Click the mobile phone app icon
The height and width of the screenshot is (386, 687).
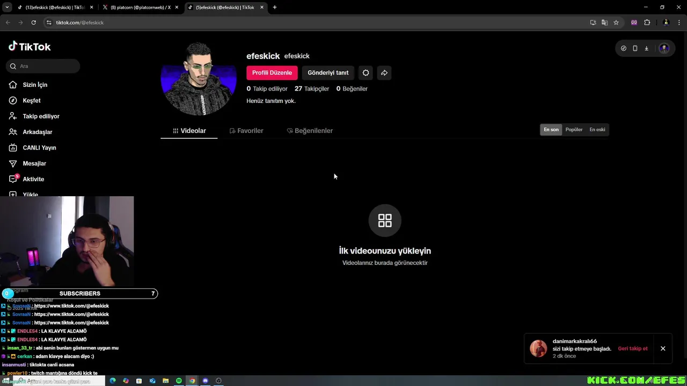(635, 48)
